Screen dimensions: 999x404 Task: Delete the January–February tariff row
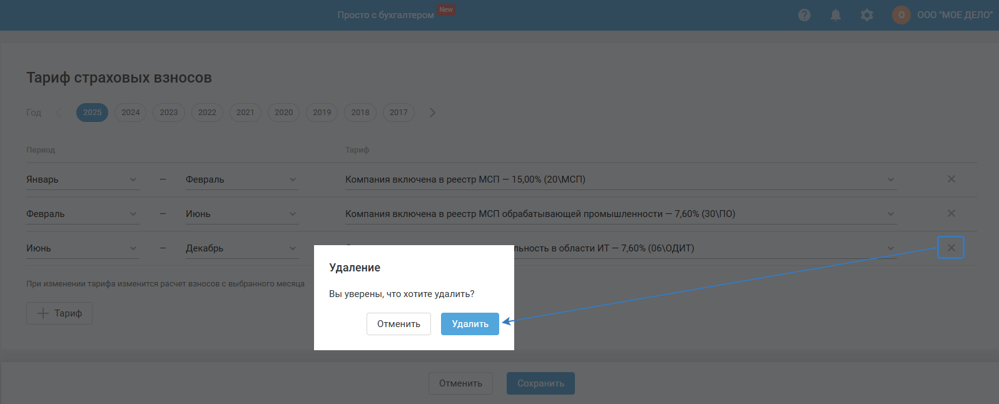951,179
